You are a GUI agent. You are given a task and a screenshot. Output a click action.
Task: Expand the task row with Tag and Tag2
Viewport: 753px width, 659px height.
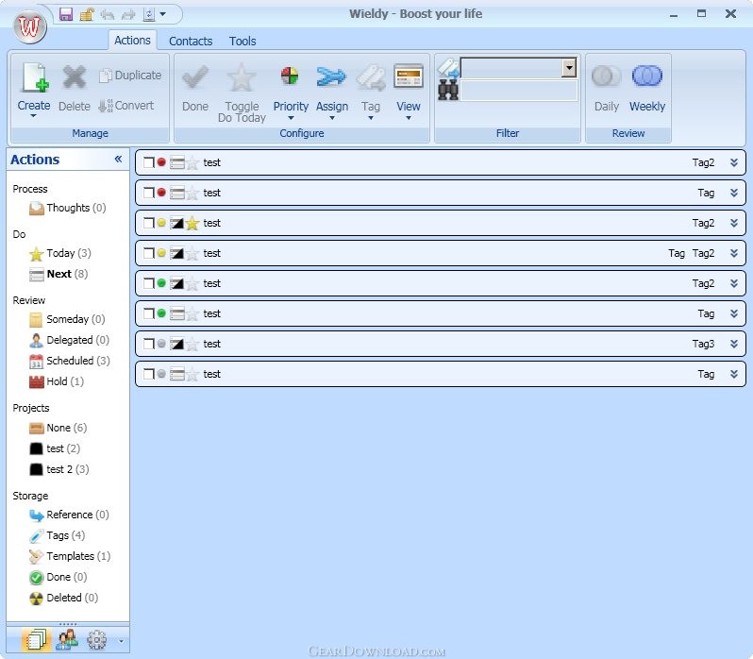click(x=734, y=253)
